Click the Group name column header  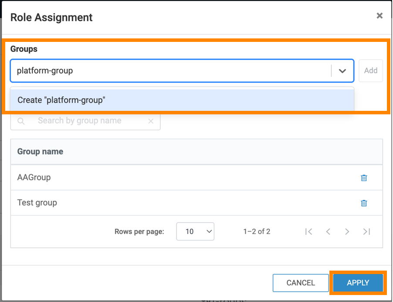pyautogui.click(x=40, y=152)
